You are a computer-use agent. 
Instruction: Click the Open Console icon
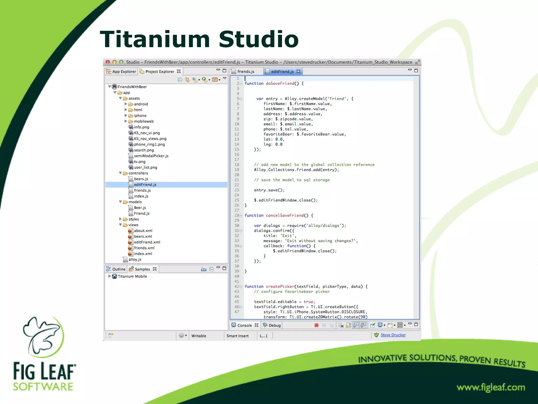click(390, 325)
